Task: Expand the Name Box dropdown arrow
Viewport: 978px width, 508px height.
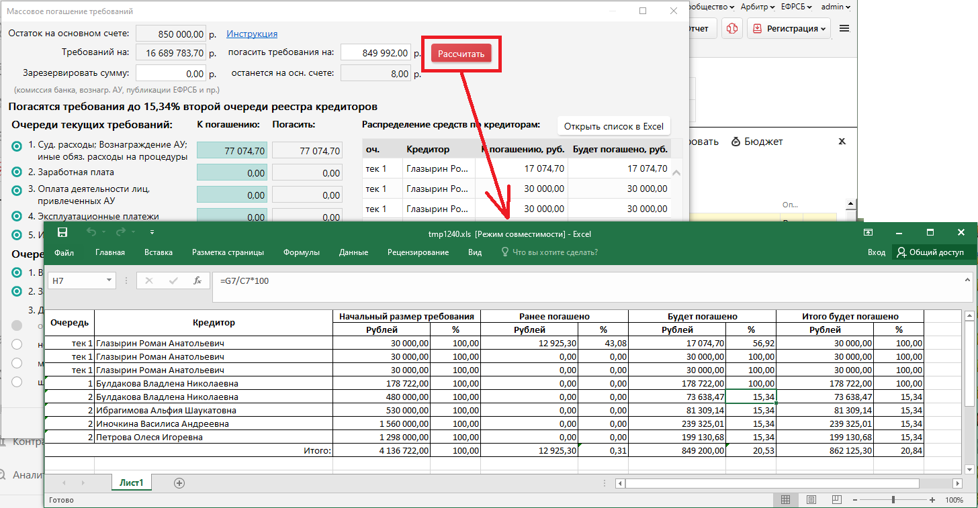Action: [109, 281]
